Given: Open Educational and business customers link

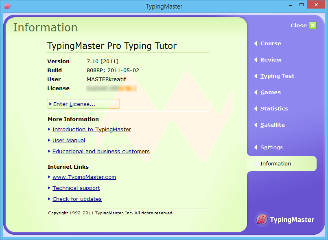Looking at the screenshot, I should (101, 152).
